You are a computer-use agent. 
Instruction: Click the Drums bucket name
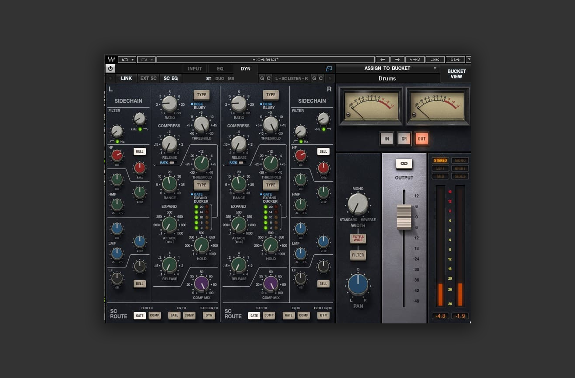(x=387, y=79)
